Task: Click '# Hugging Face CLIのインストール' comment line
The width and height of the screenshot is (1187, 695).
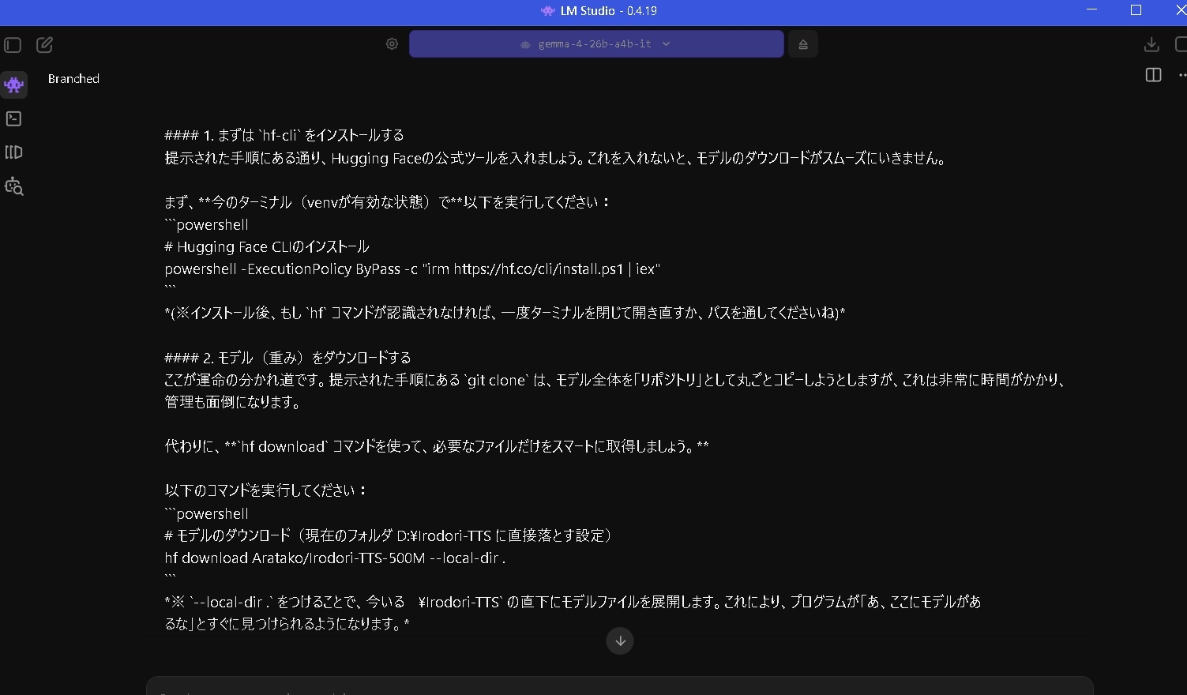Action: tap(267, 246)
